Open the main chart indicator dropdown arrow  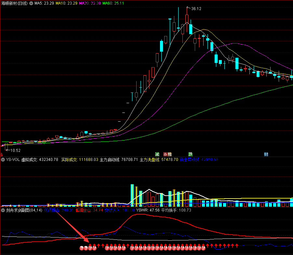pyautogui.click(x=31, y=3)
